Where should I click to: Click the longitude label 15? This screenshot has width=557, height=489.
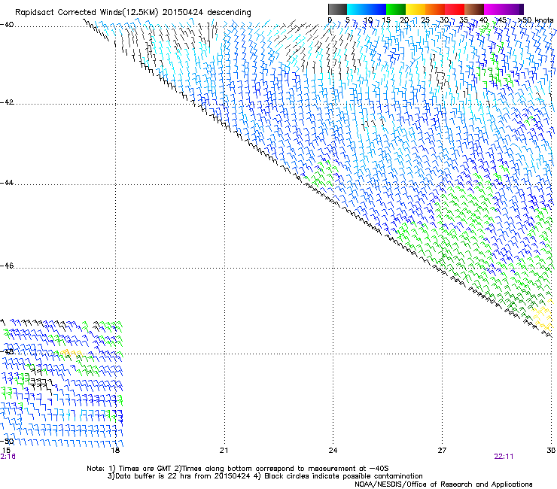click(6, 451)
